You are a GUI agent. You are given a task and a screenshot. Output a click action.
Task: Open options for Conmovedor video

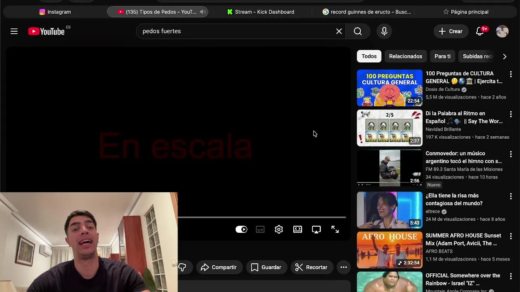point(511,154)
